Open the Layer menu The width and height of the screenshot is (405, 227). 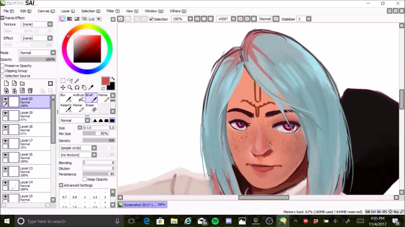click(x=68, y=11)
